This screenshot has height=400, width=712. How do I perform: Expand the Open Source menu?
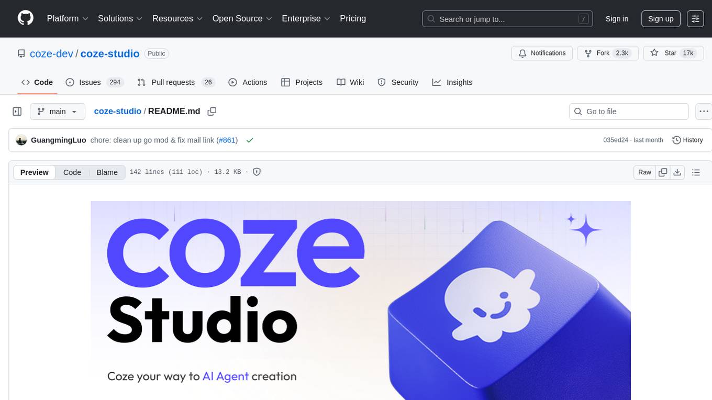pyautogui.click(x=242, y=18)
